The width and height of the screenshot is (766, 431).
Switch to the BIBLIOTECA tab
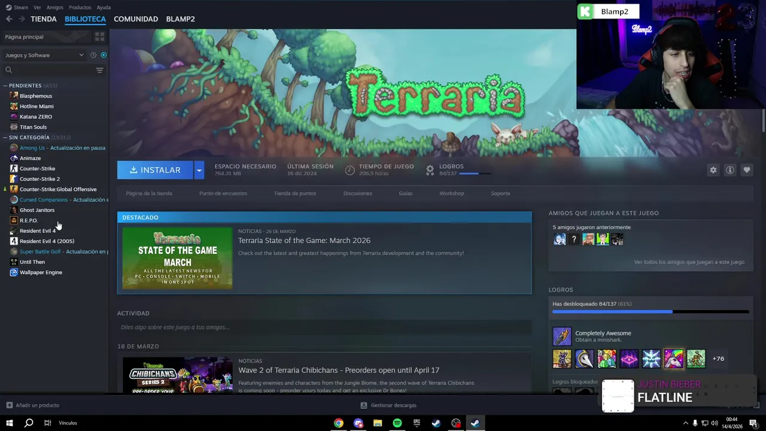coord(85,19)
